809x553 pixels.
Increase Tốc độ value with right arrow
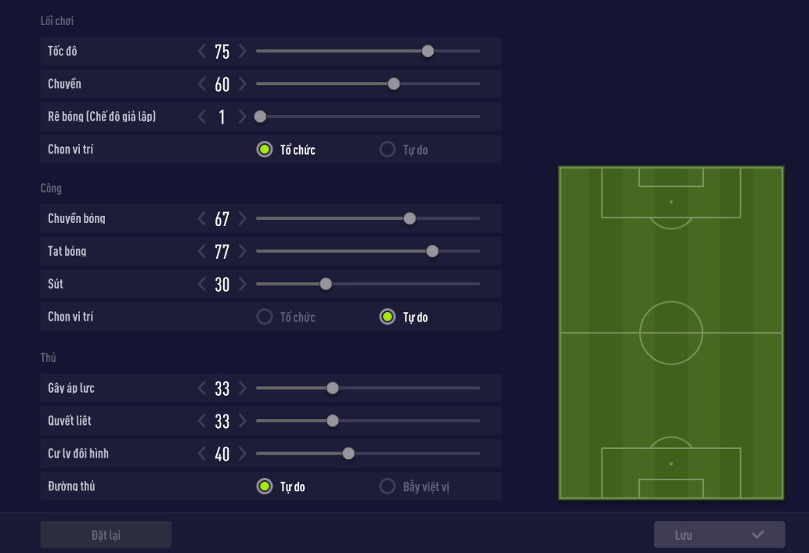tap(243, 52)
